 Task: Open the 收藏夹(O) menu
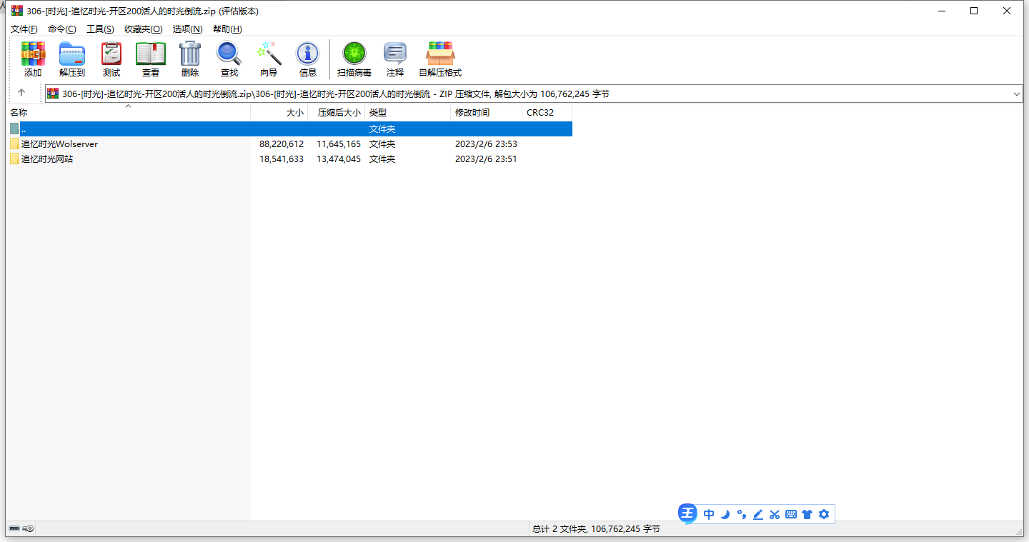(143, 29)
